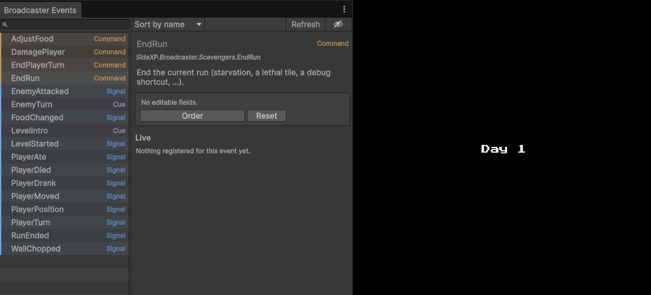Screen dimensions: 651x295
Task: Switch to the Broadcaster Events tab
Action: (x=40, y=10)
